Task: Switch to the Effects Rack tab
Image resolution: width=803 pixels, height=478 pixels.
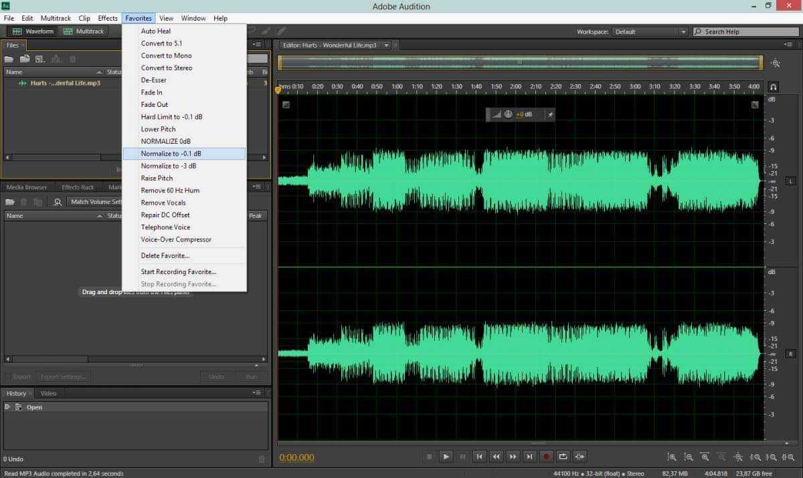Action: click(78, 187)
